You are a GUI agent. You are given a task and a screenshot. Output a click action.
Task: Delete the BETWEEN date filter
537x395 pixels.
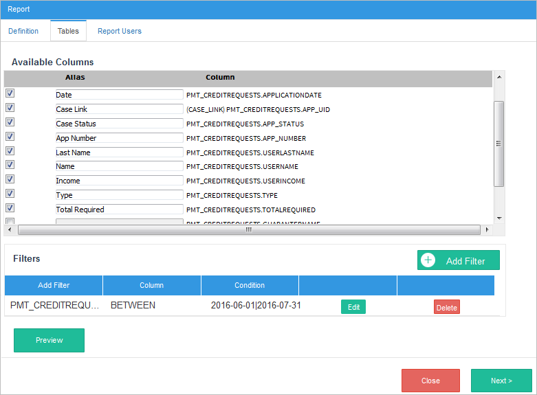446,307
